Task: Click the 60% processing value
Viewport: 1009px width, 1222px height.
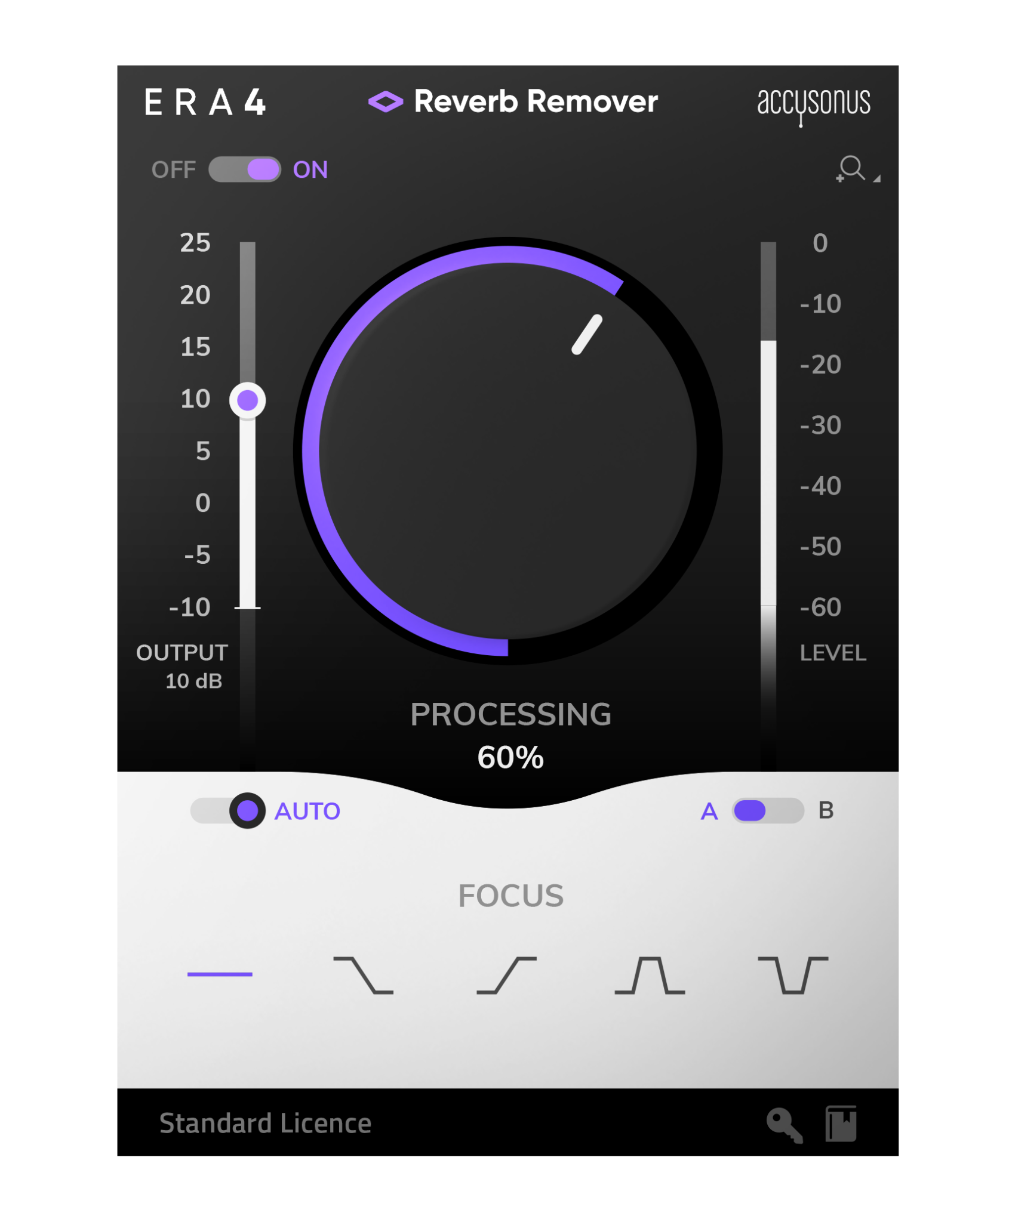Action: [510, 757]
